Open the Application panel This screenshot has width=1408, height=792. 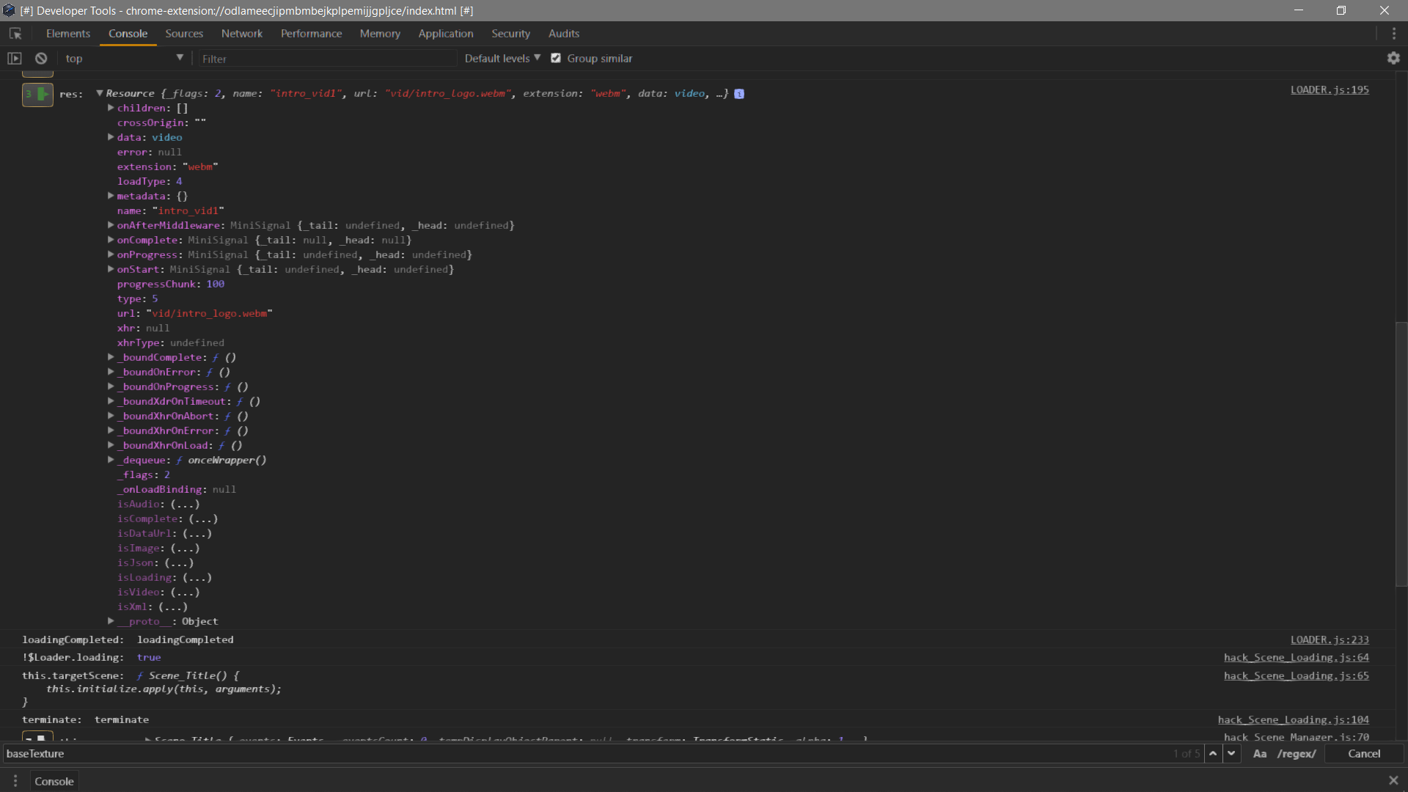(x=446, y=34)
